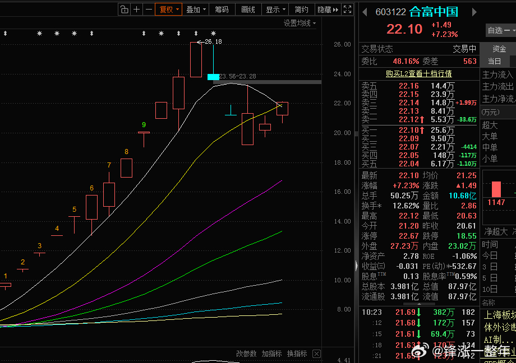Select the 买二 22.09 order row
The height and width of the screenshot is (363, 516).
419,139
